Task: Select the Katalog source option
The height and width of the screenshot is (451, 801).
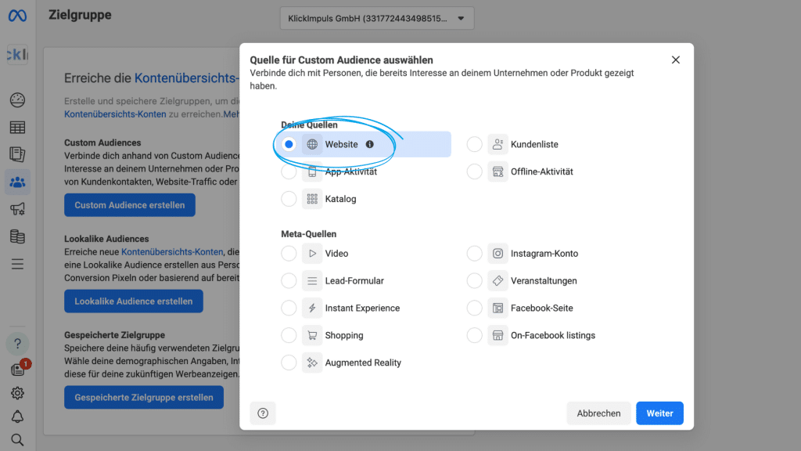Action: (289, 199)
